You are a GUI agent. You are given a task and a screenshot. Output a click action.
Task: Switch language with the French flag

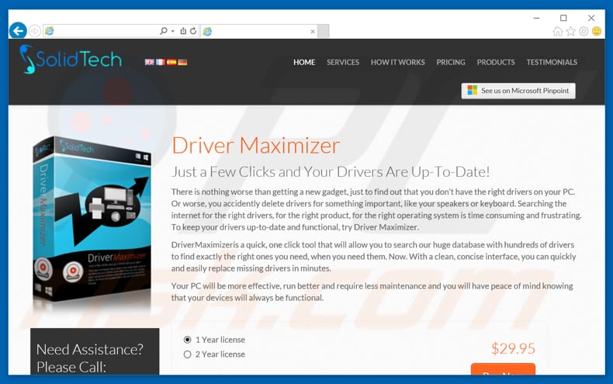click(161, 62)
